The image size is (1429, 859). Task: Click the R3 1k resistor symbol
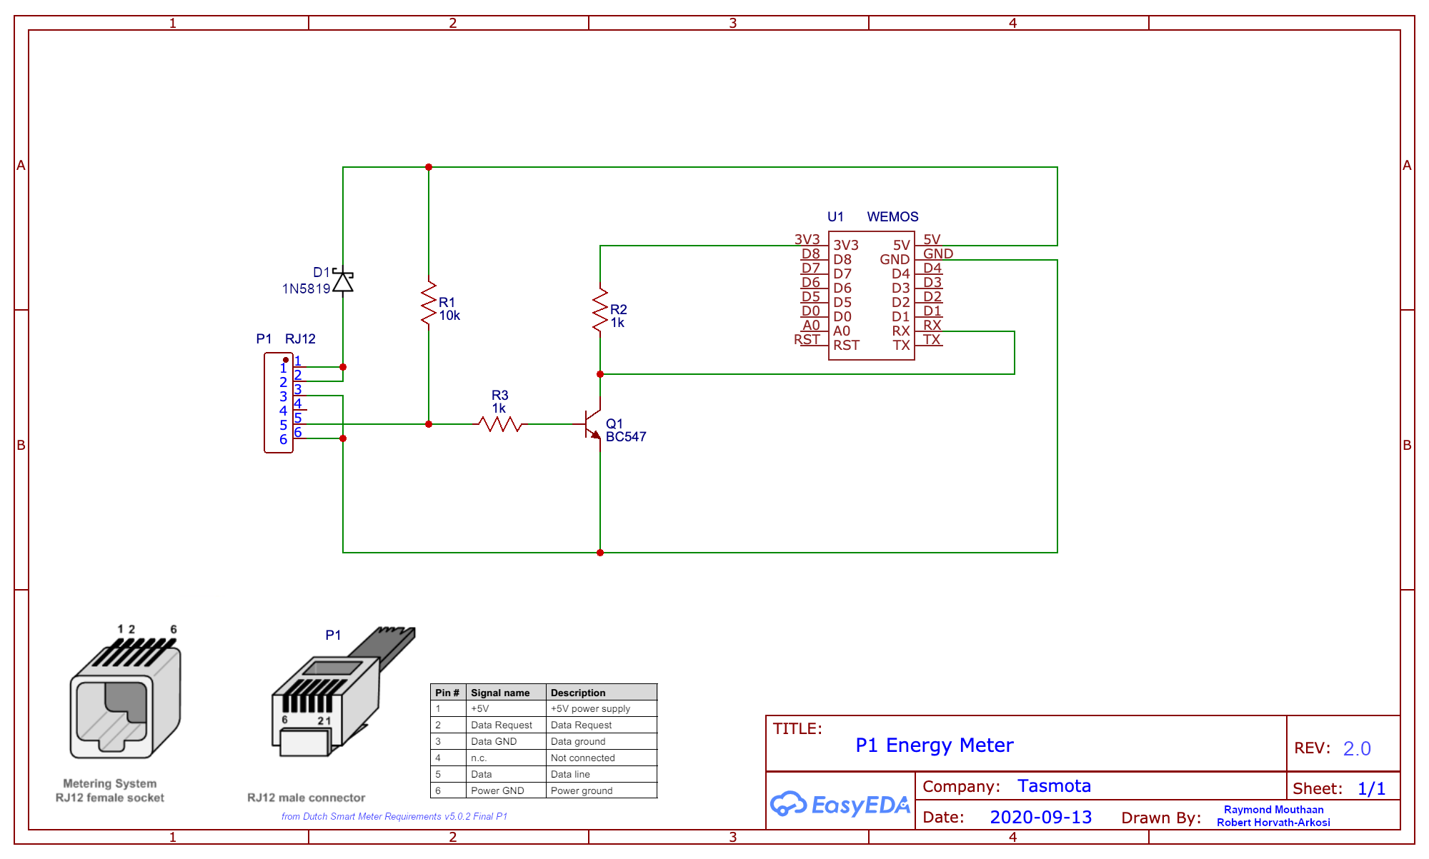pos(500,424)
